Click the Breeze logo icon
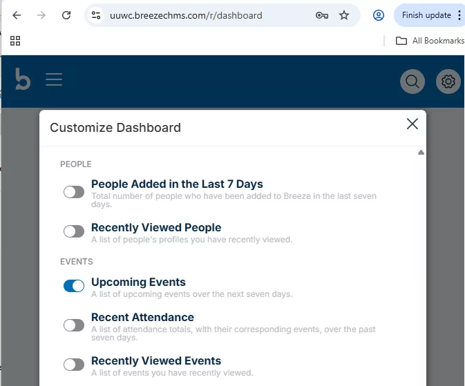Viewport: 465px width, 386px height. pos(23,79)
